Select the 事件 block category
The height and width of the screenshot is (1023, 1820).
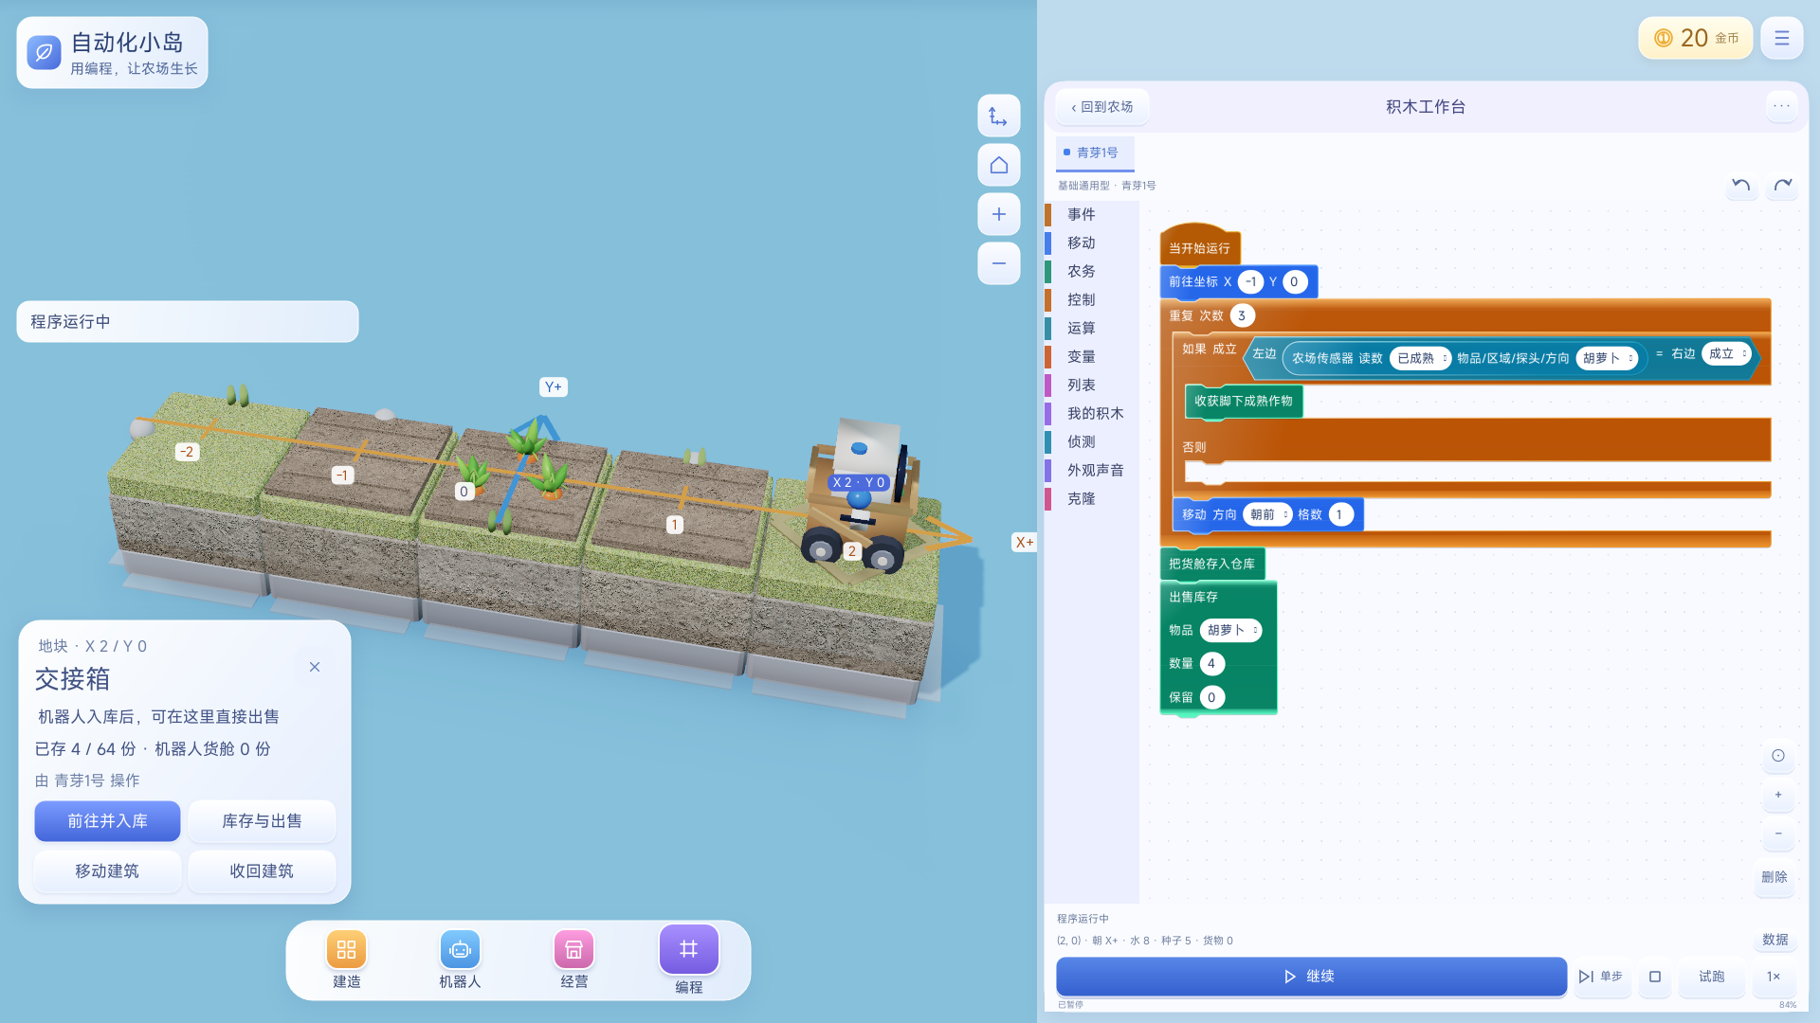(x=1091, y=215)
